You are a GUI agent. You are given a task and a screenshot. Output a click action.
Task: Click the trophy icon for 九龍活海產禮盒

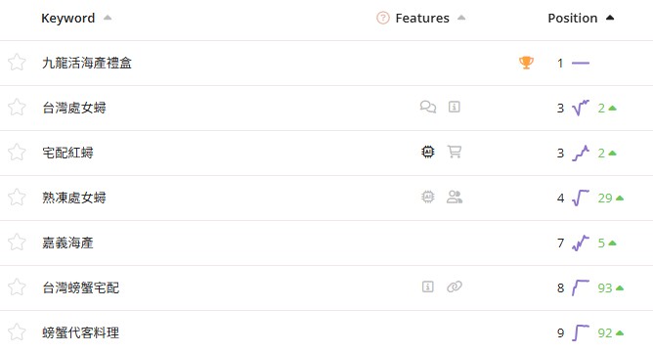coord(526,63)
